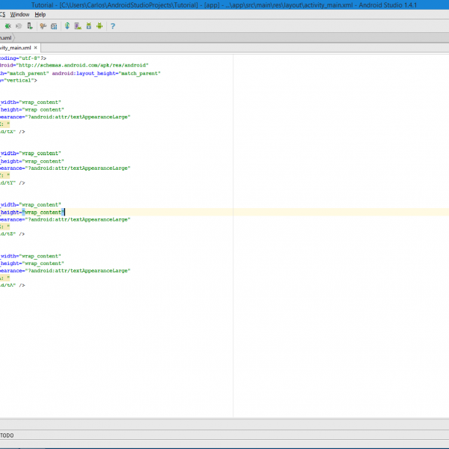This screenshot has height=449, width=449.
Task: Launch Android Device Monitor icon
Action: (x=100, y=26)
